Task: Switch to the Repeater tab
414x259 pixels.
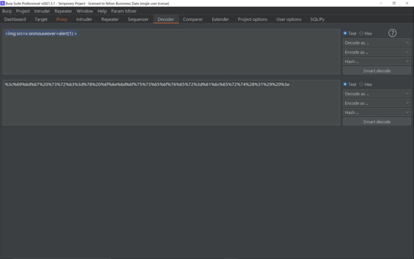Action: [110, 19]
